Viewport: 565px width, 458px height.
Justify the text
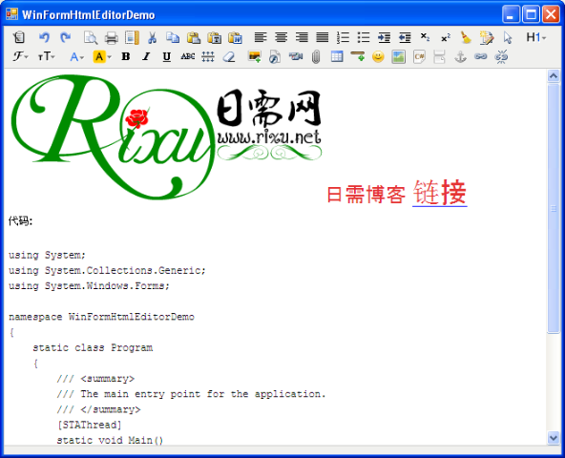(x=323, y=37)
